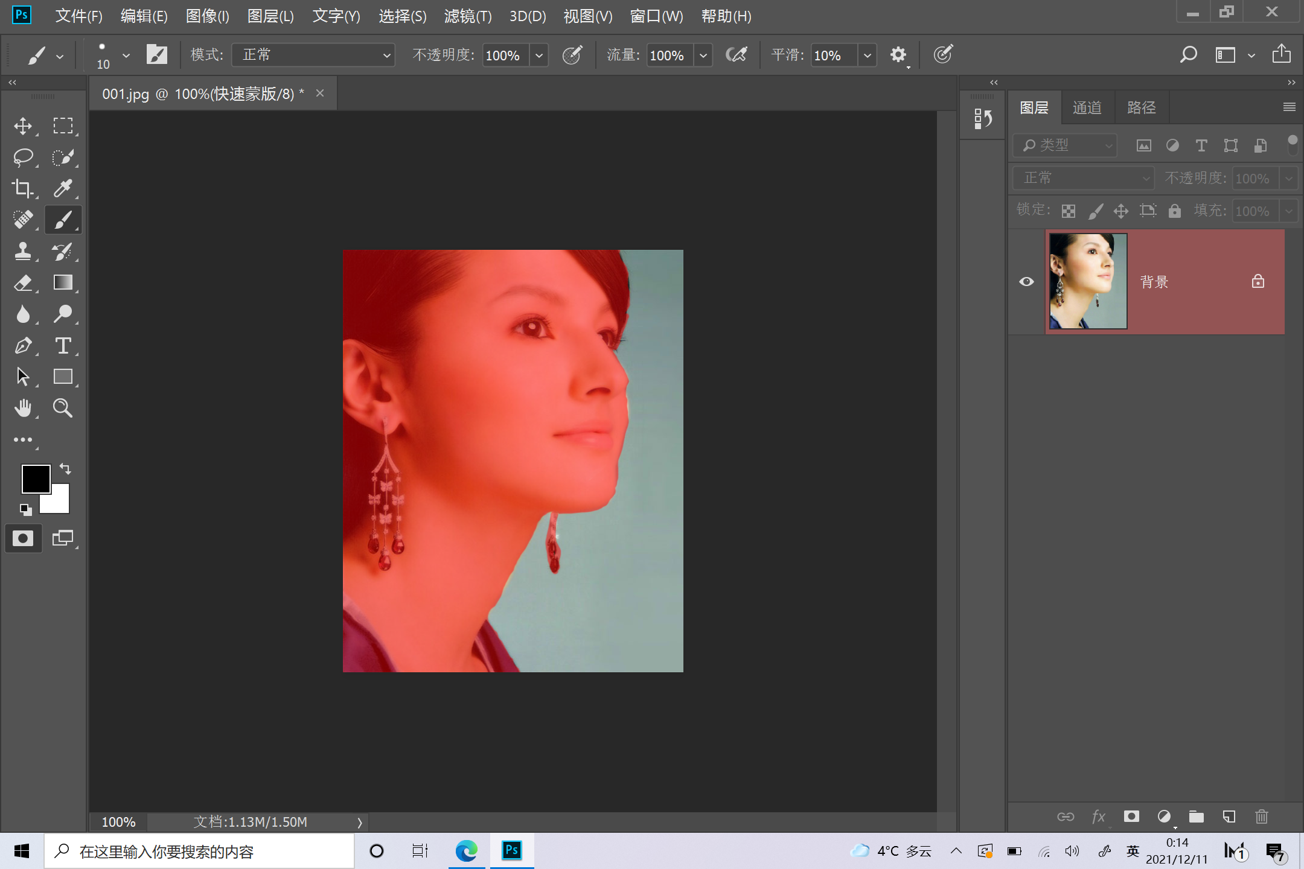Open the search icon in options bar
Screen dimensions: 1304x869
coord(1188,55)
